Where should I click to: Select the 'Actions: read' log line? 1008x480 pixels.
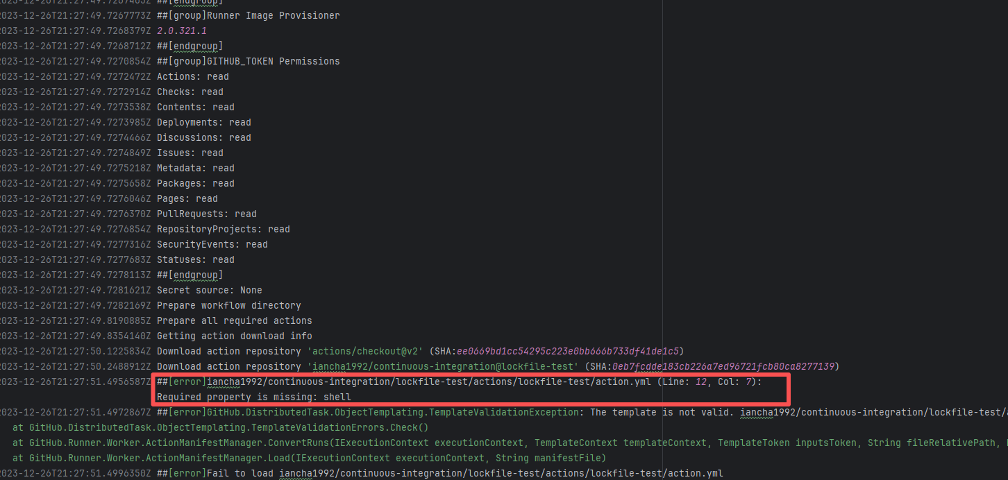pyautogui.click(x=192, y=76)
